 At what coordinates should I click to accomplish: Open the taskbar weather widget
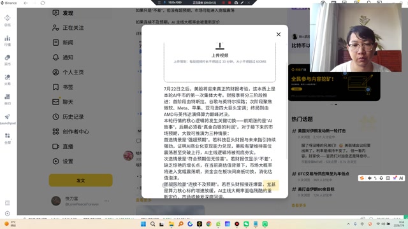pos(10,224)
